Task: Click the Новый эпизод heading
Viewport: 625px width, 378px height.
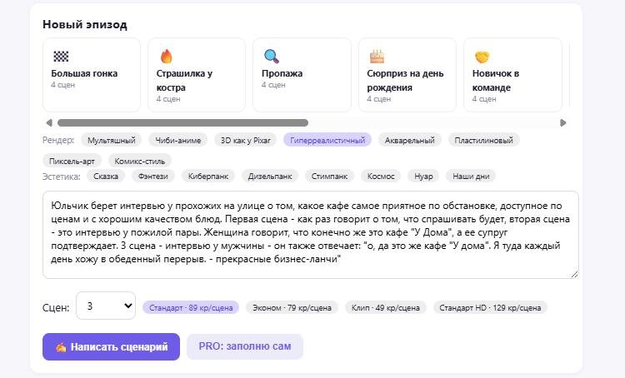Action: (x=85, y=25)
